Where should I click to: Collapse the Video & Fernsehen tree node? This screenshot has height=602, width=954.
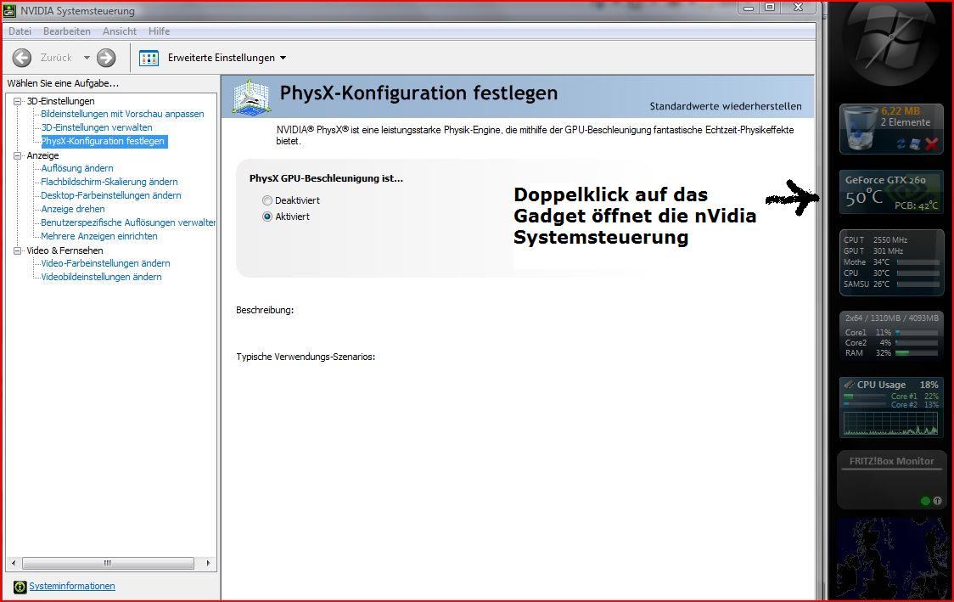click(18, 250)
